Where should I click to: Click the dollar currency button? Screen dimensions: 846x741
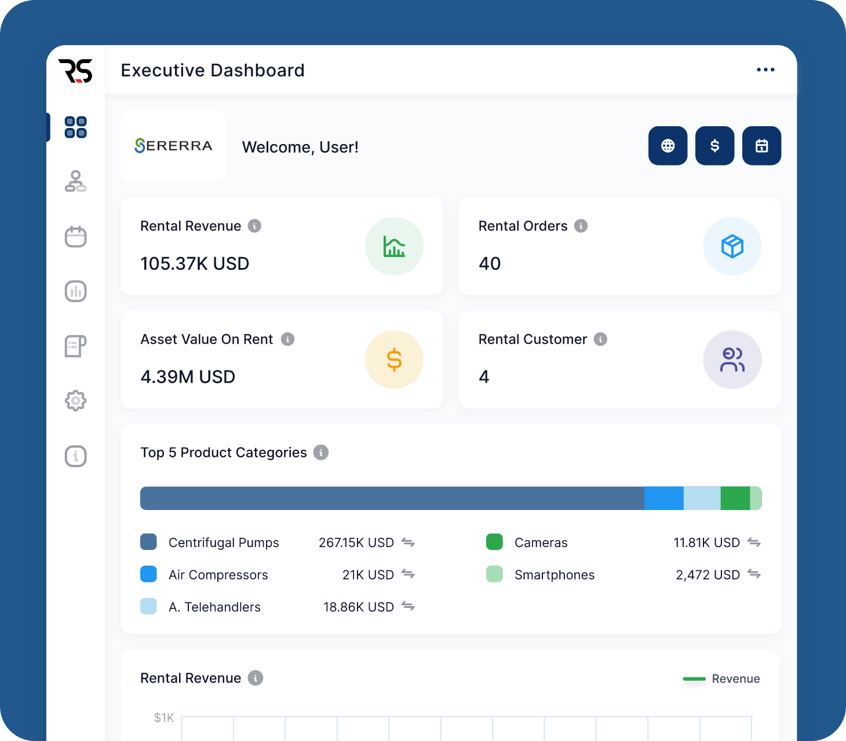pyautogui.click(x=714, y=146)
